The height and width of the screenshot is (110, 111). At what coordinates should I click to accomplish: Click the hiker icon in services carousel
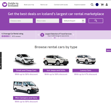tap(42, 35)
